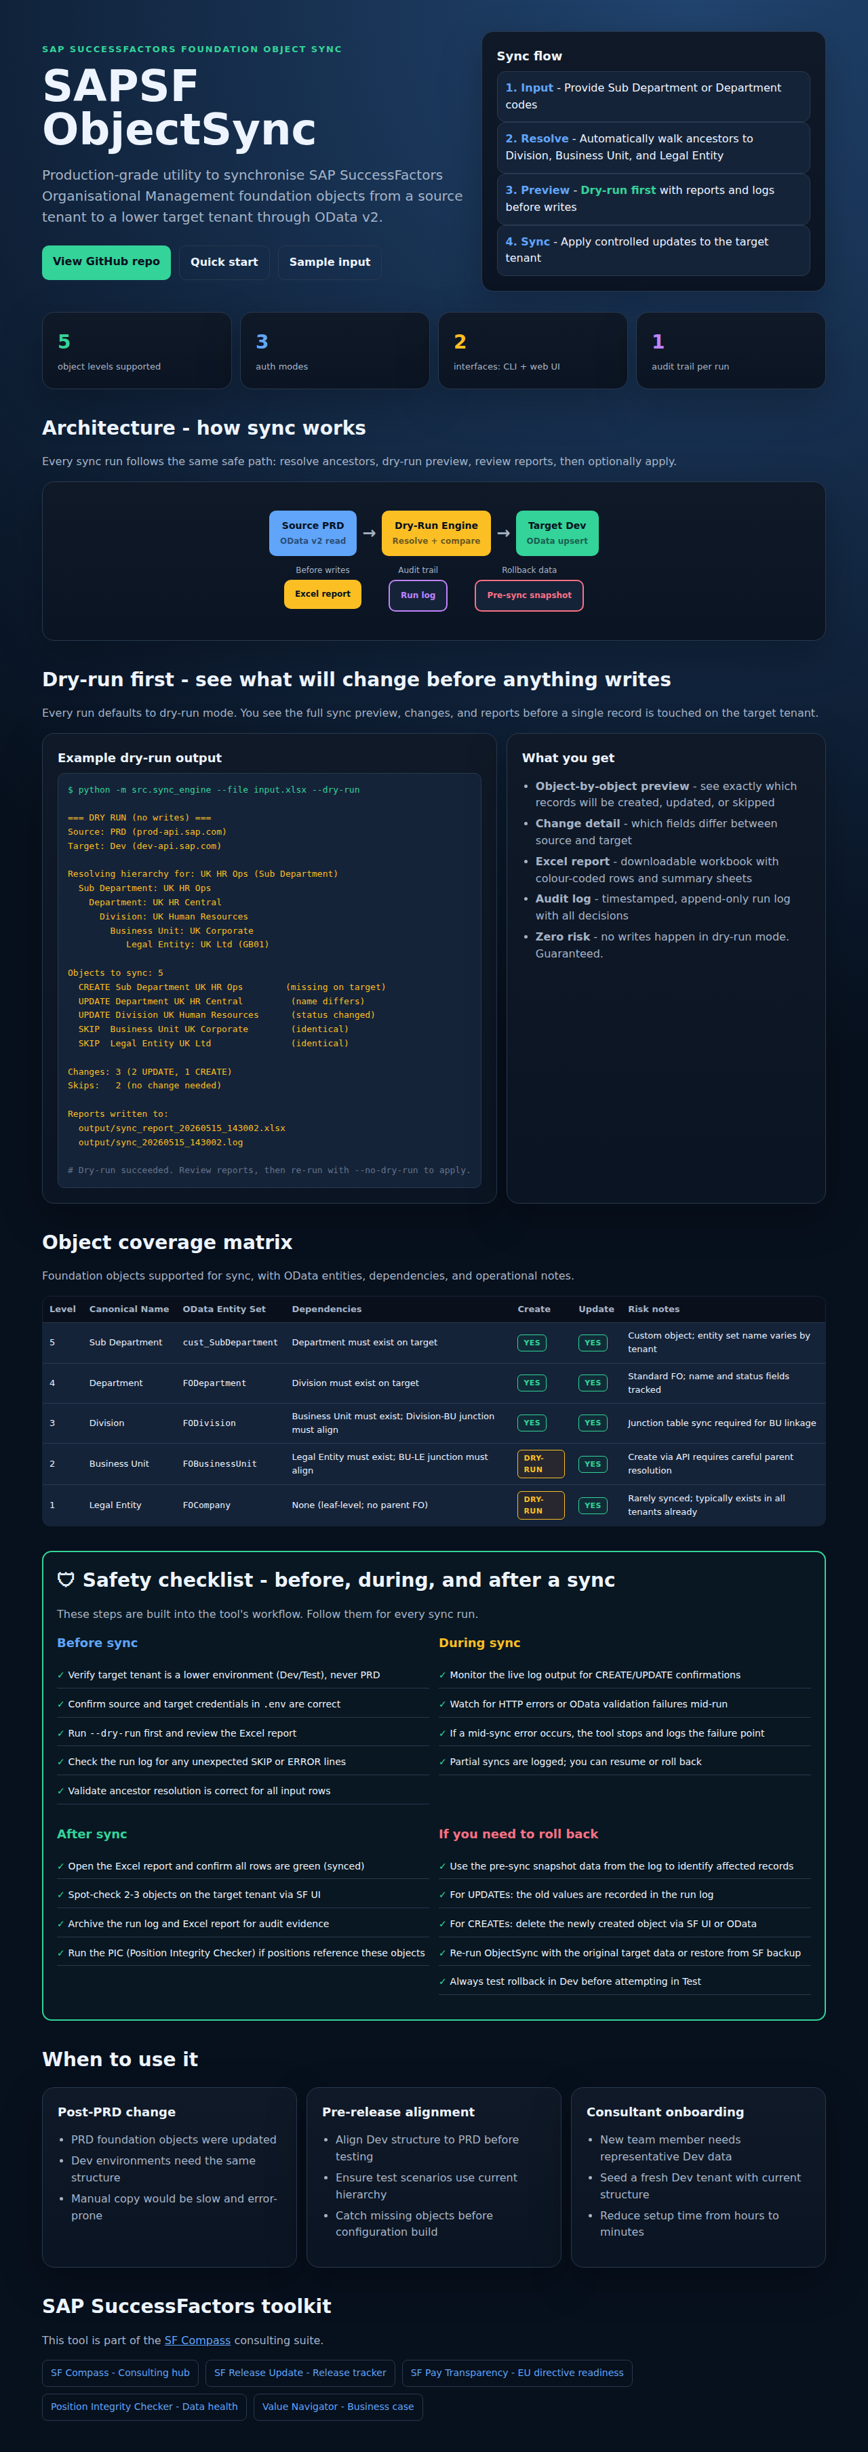The image size is (868, 2452).
Task: Click the '1 audit trail per run' card
Action: [x=731, y=351]
